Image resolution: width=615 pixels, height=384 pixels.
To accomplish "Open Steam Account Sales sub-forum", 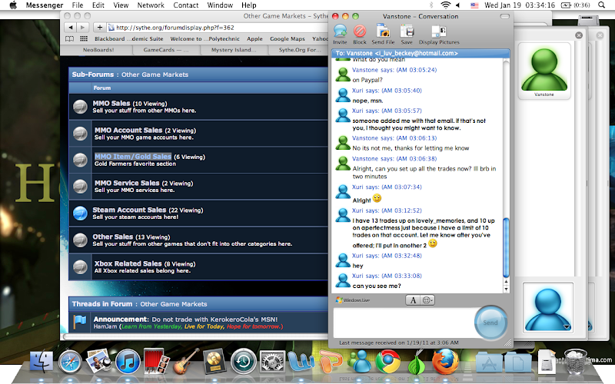I will tap(129, 210).
